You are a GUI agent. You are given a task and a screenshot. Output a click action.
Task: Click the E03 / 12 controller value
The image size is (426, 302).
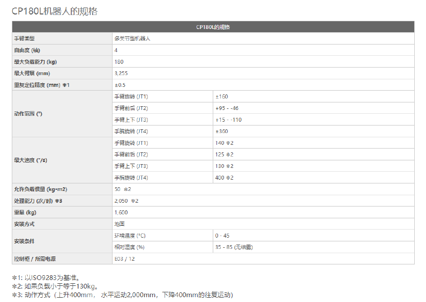[125, 259]
